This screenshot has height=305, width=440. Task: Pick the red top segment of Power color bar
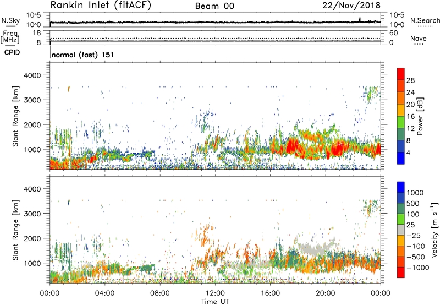tap(401, 74)
